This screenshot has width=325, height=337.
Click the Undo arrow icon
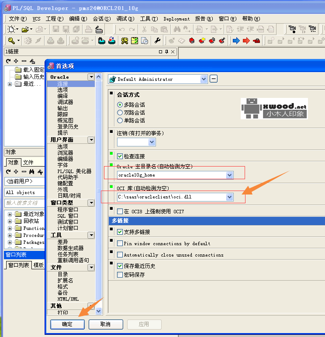(122, 29)
